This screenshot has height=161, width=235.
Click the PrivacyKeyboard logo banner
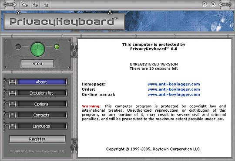pyautogui.click(x=64, y=22)
